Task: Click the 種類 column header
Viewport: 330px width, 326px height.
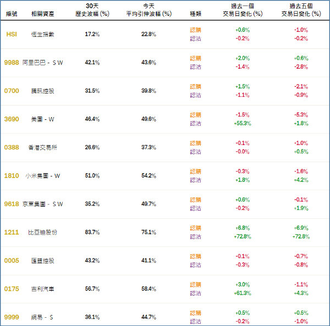Action: click(x=195, y=14)
